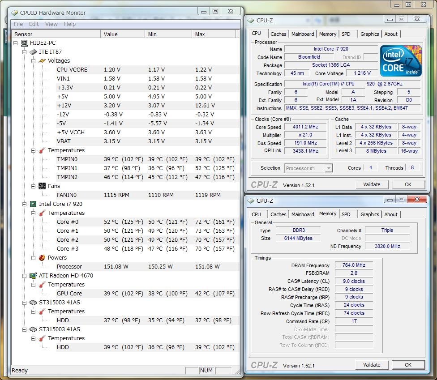Open Memory tab in upper CPU-Z window

[x=328, y=34]
